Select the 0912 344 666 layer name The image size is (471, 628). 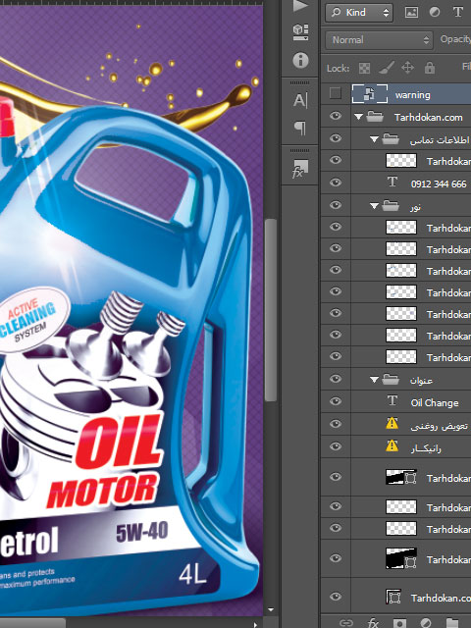click(439, 184)
